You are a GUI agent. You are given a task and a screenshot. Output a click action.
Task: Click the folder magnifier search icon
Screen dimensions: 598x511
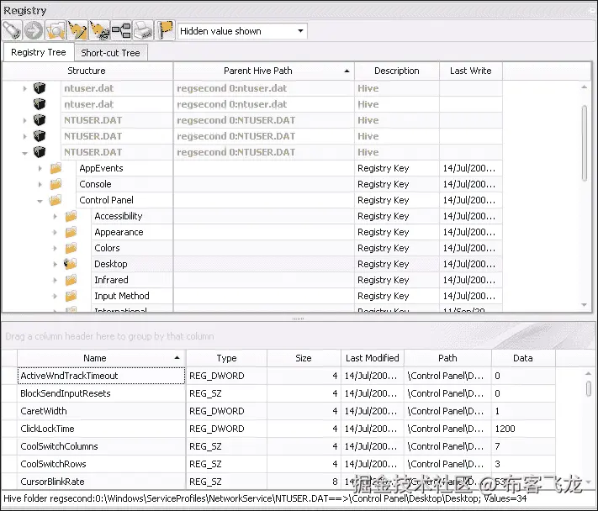point(56,30)
